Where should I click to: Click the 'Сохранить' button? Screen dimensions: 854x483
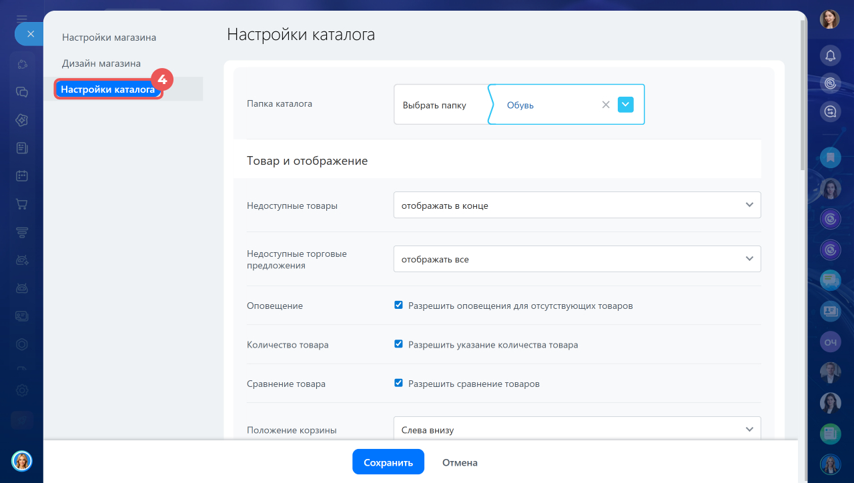(388, 462)
